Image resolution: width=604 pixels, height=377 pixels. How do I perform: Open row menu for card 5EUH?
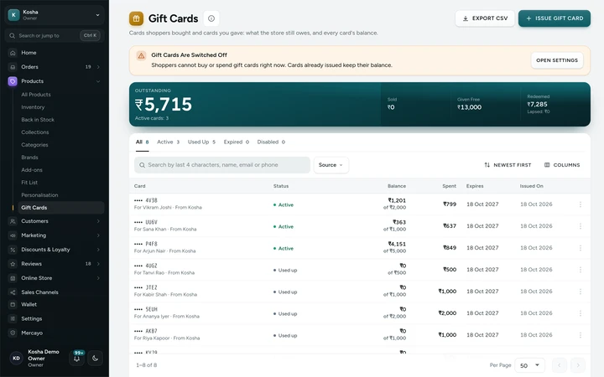581,313
